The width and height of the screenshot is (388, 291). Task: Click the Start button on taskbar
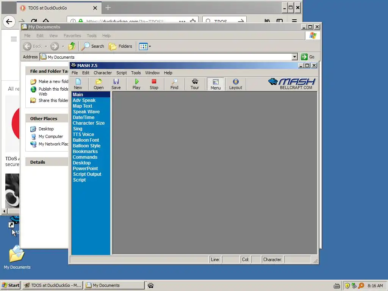[x=10, y=285]
